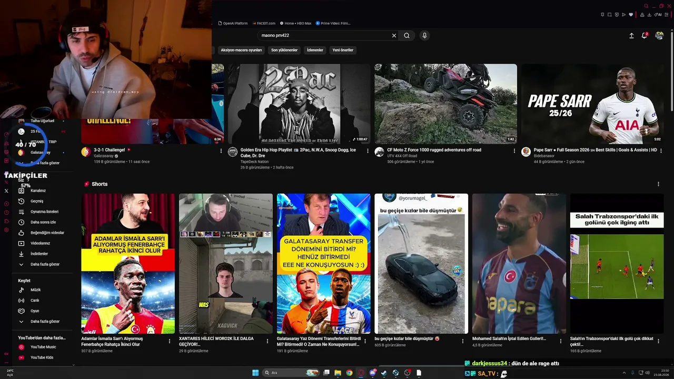Open options for Adamlar İsmaila Sarr short
This screenshot has height=379, width=674.
[x=170, y=341]
